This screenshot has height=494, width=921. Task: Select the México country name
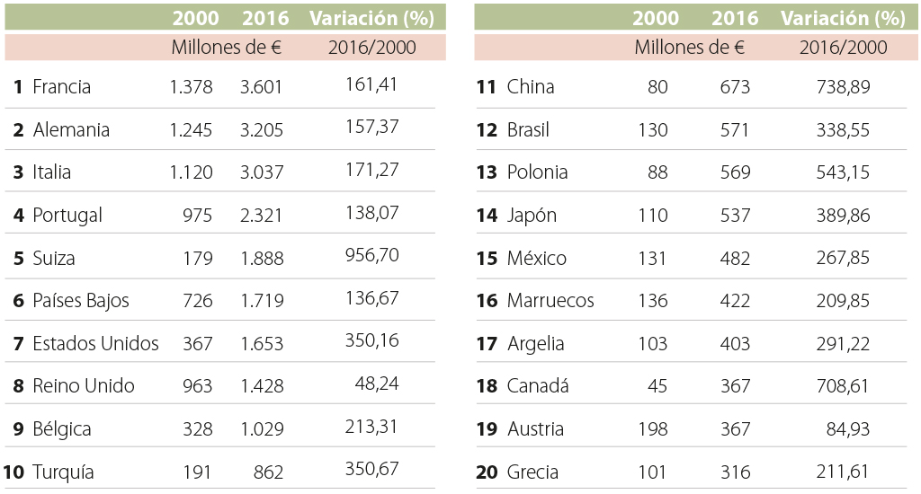click(537, 259)
